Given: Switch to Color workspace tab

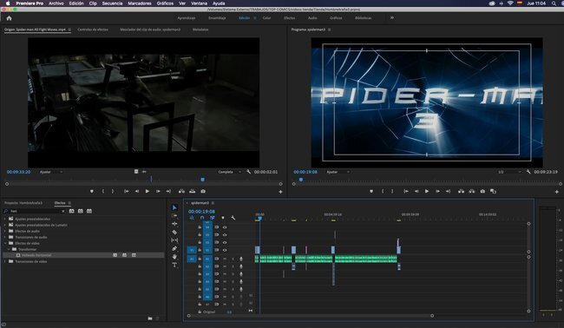Looking at the screenshot, I should [x=266, y=17].
